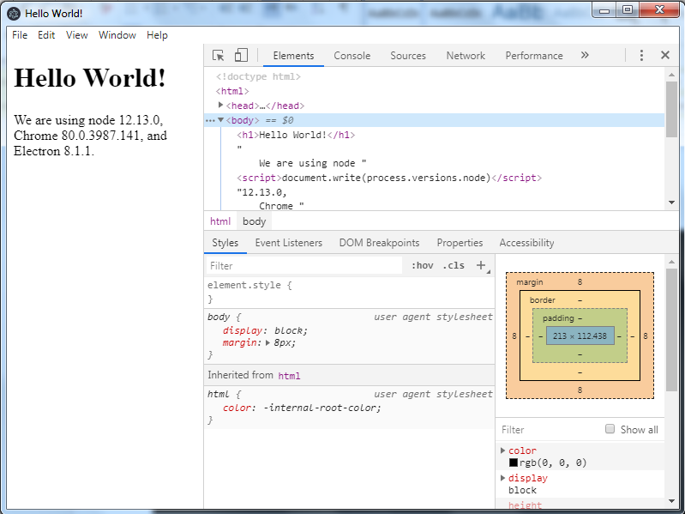Switch to the Sources tab
This screenshot has width=685, height=514.
408,56
